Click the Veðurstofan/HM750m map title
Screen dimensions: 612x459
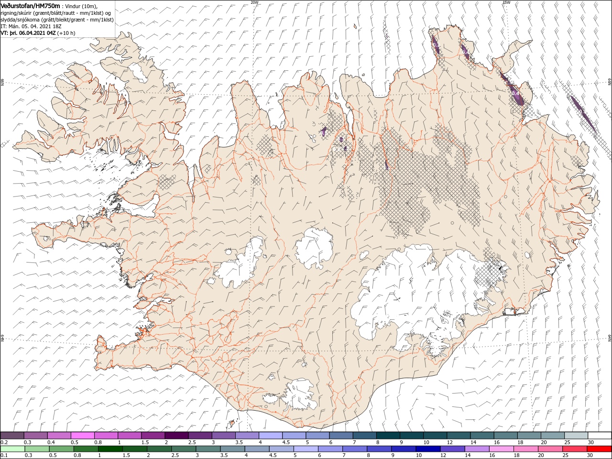point(30,5)
